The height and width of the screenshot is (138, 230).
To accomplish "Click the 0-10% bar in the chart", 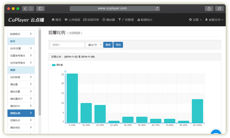I will 72,98.
